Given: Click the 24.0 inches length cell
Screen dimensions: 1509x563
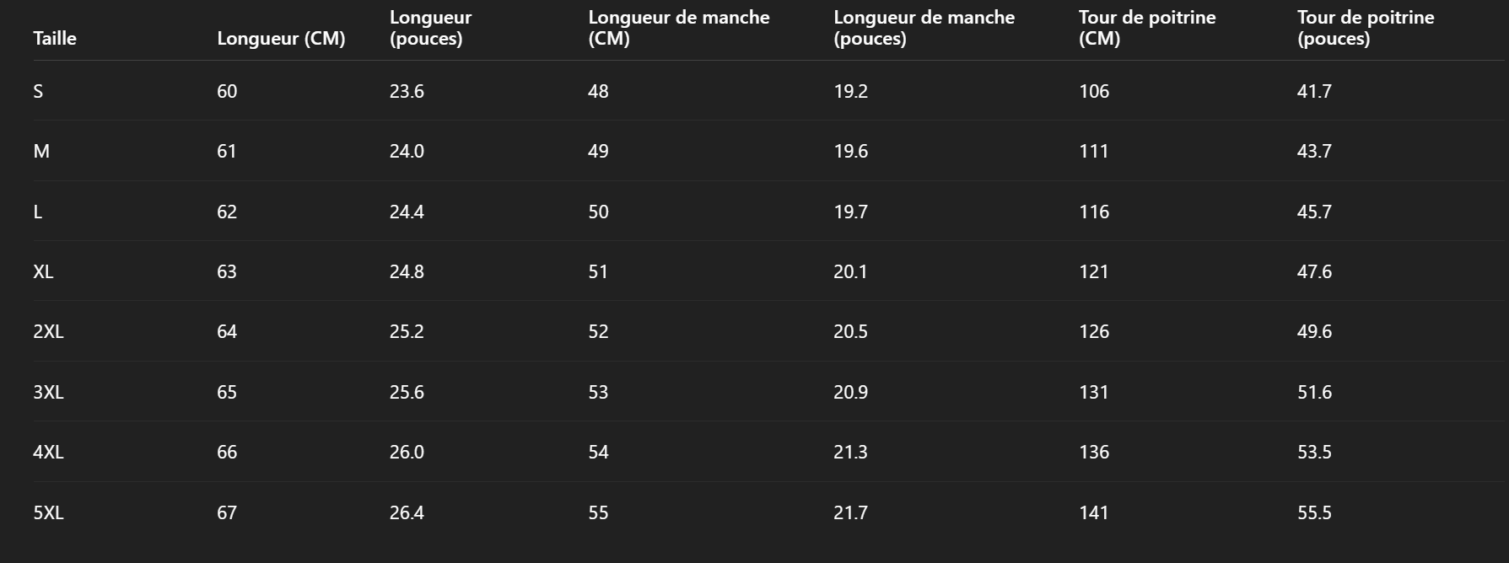Looking at the screenshot, I should click(x=407, y=152).
